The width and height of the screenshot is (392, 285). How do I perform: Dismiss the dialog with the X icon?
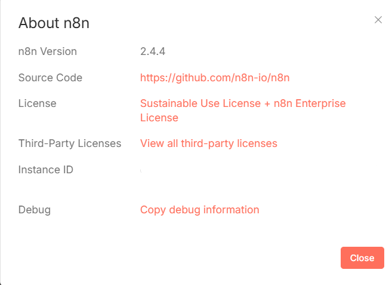pos(378,20)
